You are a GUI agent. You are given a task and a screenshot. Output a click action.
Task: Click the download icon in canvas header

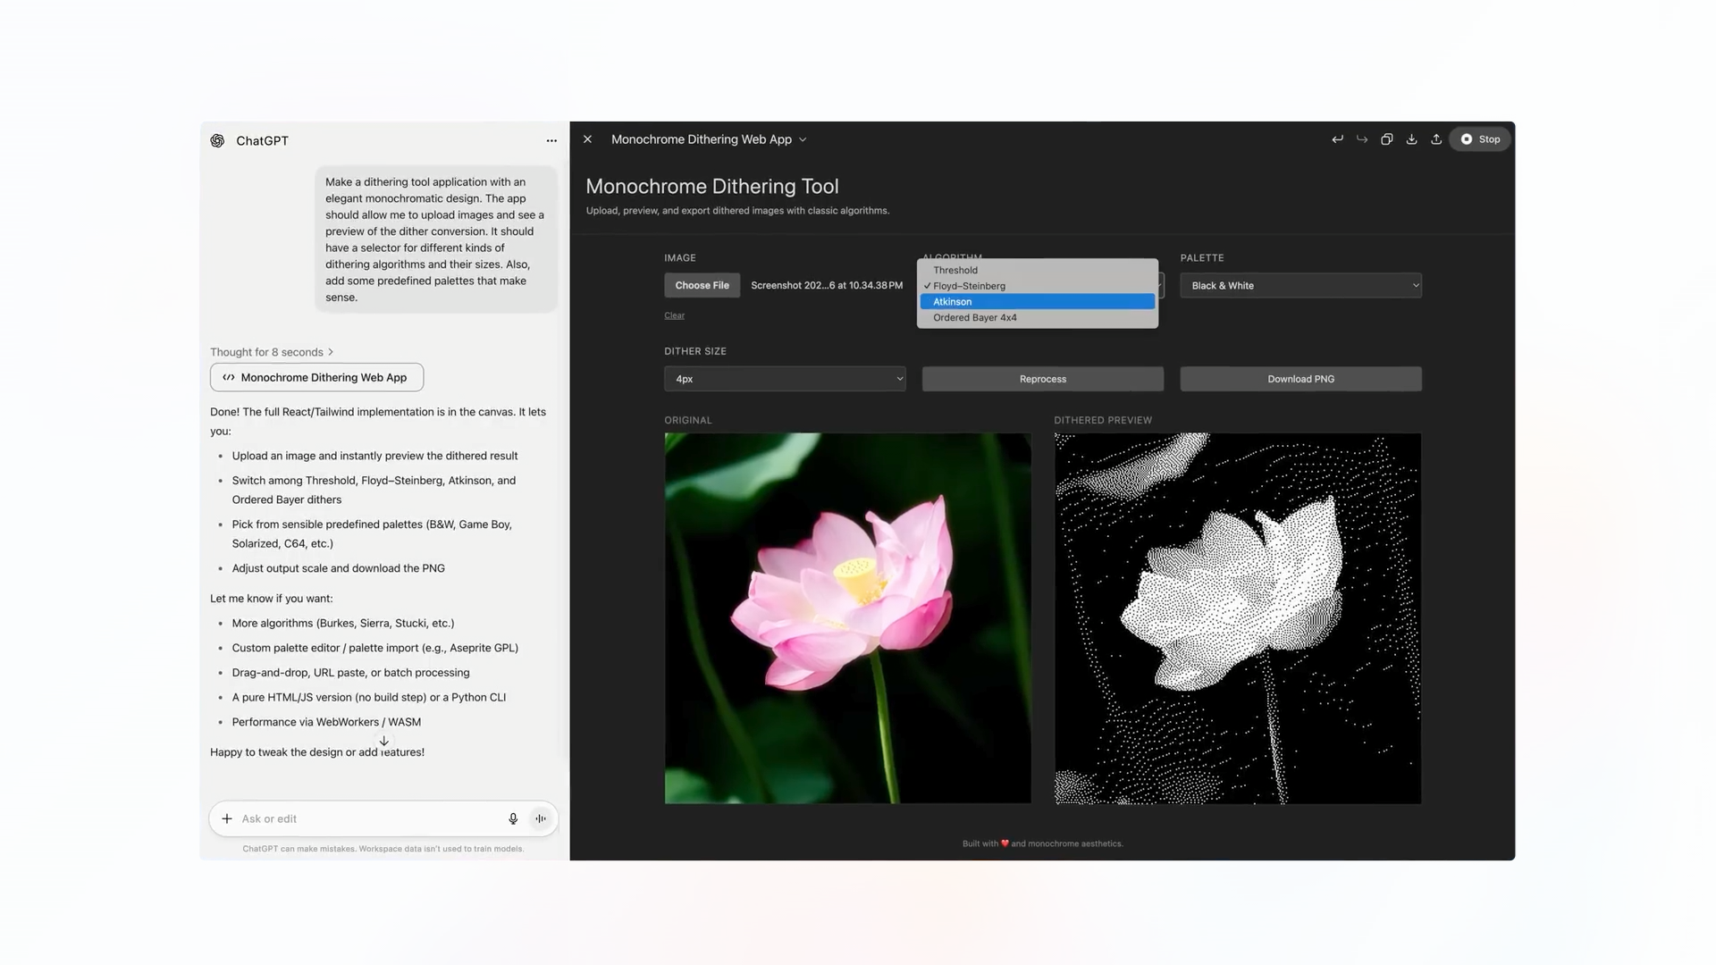[1411, 139]
